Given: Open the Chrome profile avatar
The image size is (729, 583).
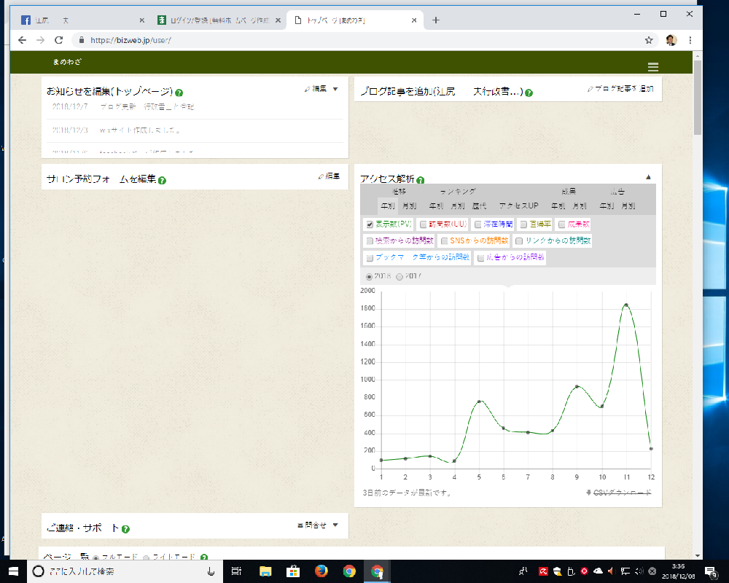Looking at the screenshot, I should coord(671,40).
